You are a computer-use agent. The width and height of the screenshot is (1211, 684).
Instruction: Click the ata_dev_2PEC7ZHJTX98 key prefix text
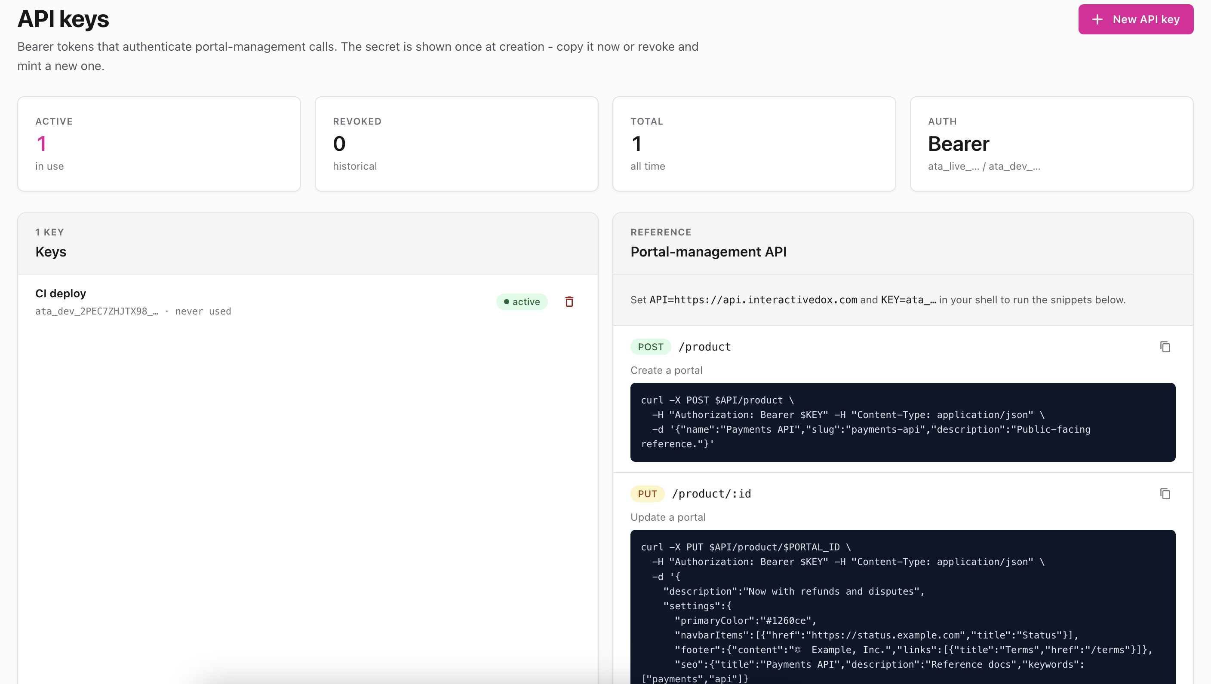click(x=97, y=311)
